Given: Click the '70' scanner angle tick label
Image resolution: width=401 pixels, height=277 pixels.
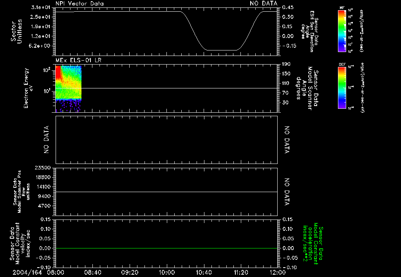Looking at the screenshot, I should tap(285, 93).
